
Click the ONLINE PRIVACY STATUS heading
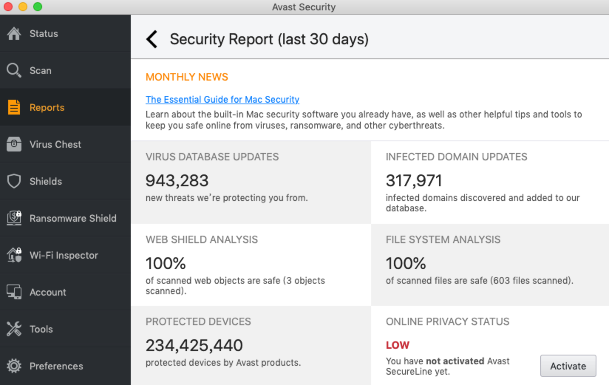(448, 321)
